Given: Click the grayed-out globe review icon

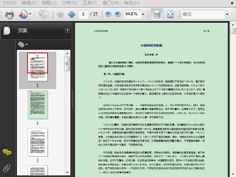Looking at the screenshot, I should 43,14.
